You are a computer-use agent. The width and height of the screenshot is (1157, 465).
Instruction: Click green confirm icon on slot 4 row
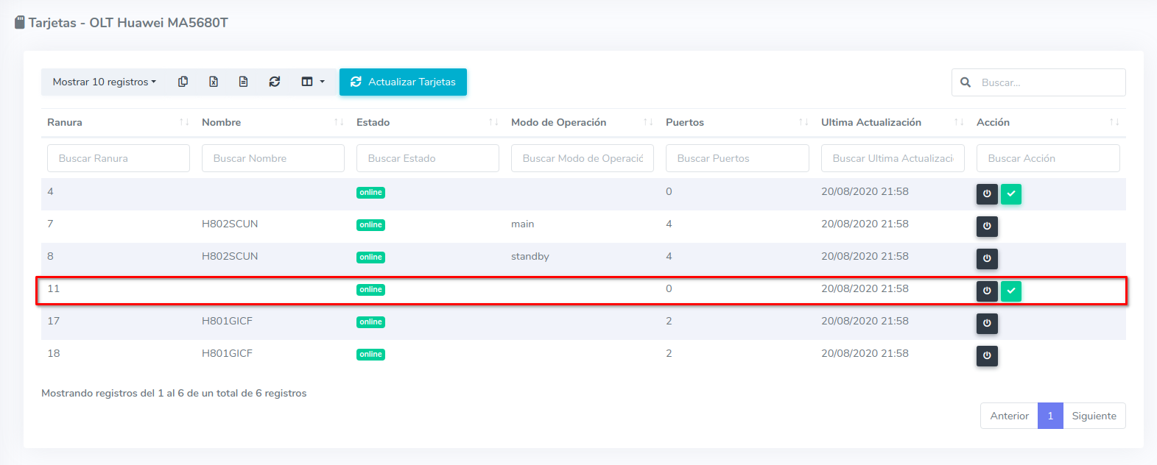click(1011, 194)
